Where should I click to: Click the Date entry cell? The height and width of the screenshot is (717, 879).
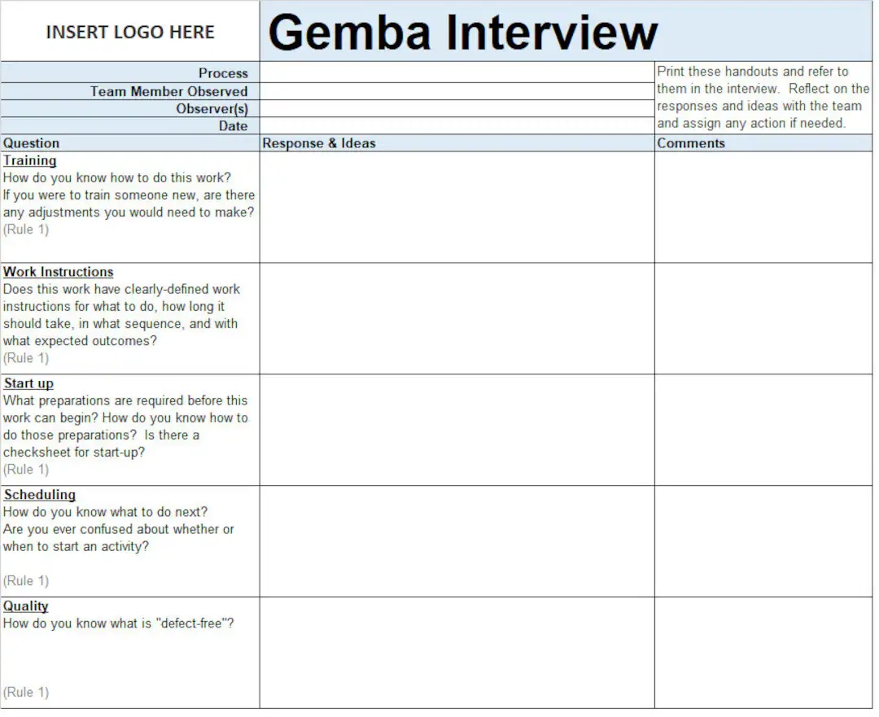457,126
